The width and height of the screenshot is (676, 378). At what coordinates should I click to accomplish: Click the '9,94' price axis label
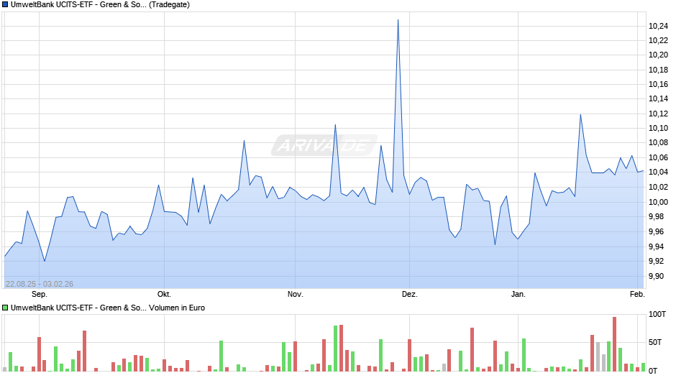click(657, 247)
